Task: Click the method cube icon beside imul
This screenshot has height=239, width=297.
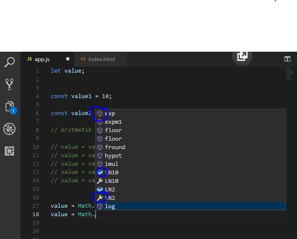Action: pos(100,164)
